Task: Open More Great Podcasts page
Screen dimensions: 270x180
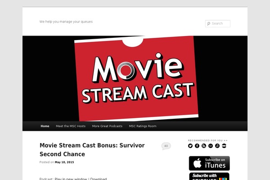Action: 107,126
